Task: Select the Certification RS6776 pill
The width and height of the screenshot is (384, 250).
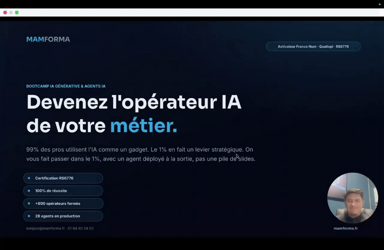Action: click(63, 178)
